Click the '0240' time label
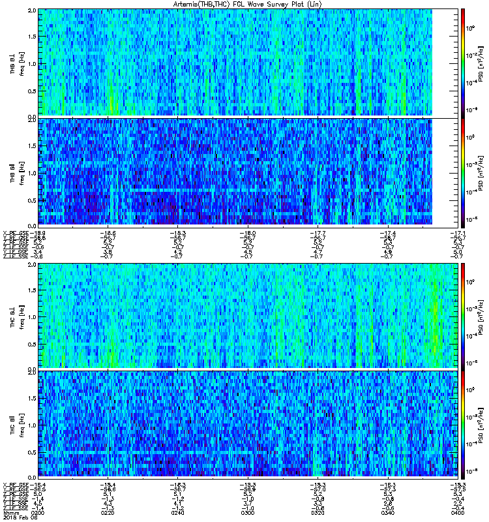The width and height of the screenshot is (489, 522). [x=177, y=513]
